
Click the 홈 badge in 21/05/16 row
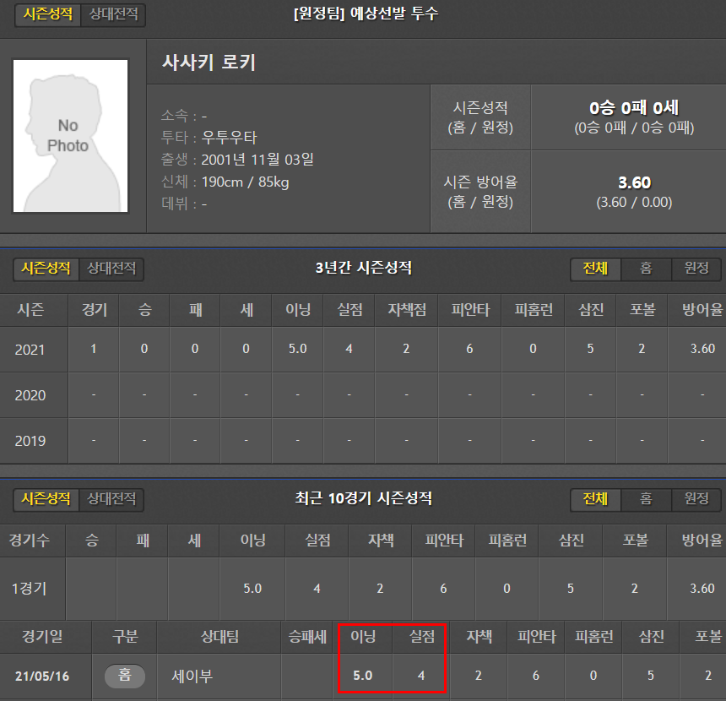pyautogui.click(x=125, y=676)
